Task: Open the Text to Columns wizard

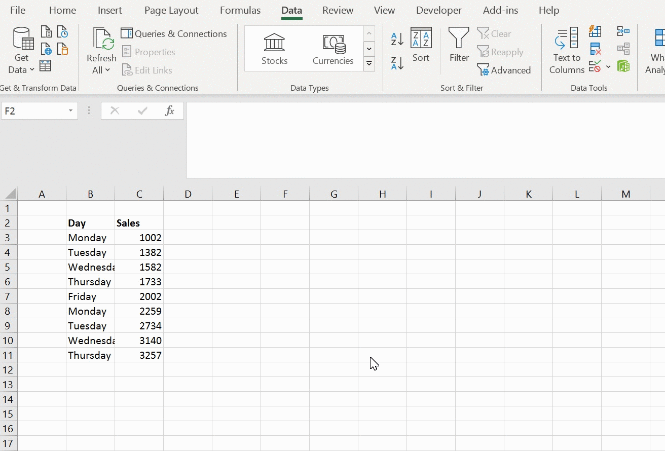Action: 567,51
